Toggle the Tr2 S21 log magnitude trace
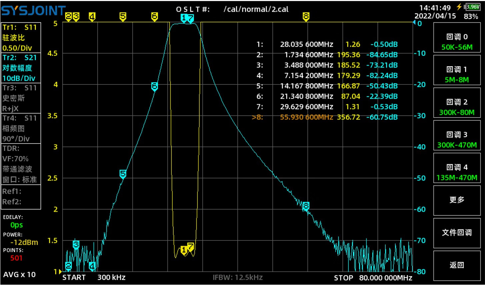Viewport: 485px width, 285px height. [21, 68]
